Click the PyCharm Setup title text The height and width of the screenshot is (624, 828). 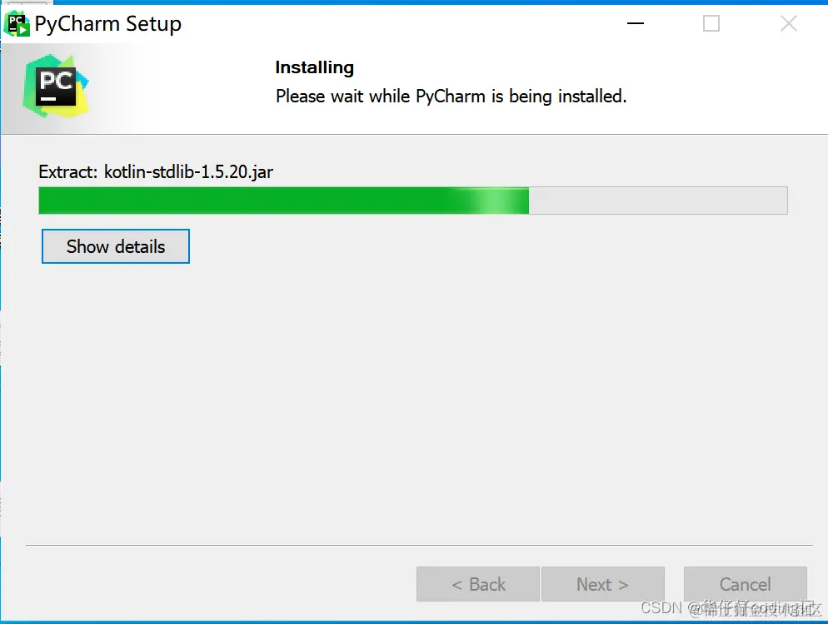(x=107, y=24)
